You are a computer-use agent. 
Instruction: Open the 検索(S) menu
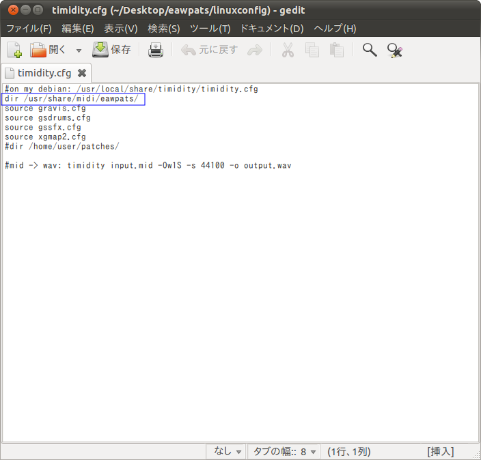[x=164, y=29]
